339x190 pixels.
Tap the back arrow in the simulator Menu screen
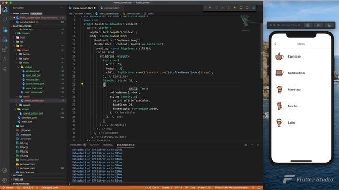pos(275,44)
